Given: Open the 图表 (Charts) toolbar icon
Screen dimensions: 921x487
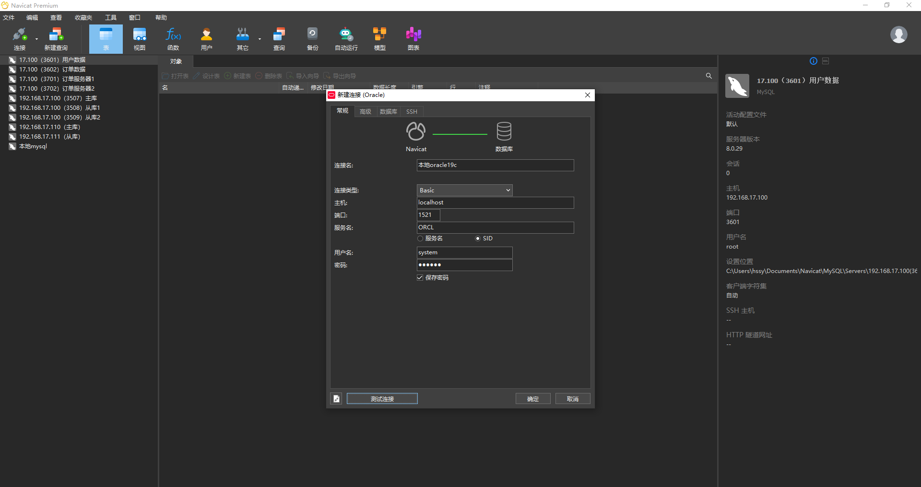Looking at the screenshot, I should 413,39.
